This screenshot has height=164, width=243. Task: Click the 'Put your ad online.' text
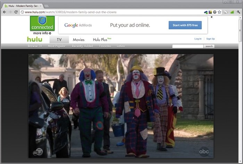[130, 25]
